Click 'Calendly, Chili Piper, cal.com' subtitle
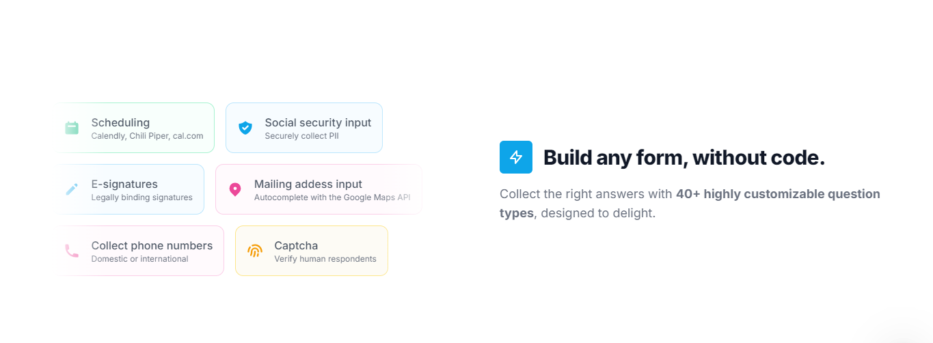The image size is (933, 343). (147, 136)
